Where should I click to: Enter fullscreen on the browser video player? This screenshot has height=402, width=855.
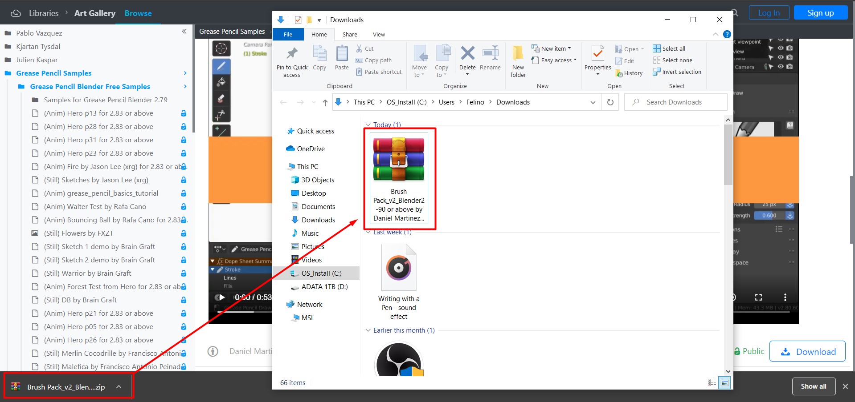[x=758, y=297]
